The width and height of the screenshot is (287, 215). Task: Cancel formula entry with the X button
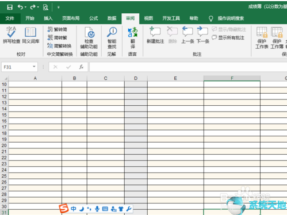click(55, 67)
